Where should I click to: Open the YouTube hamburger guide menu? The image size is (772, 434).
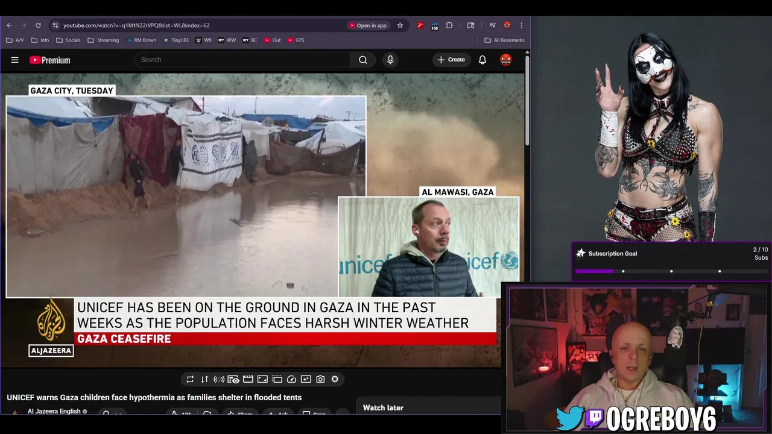[15, 60]
